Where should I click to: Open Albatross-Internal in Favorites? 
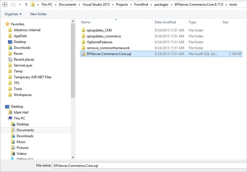27,30
